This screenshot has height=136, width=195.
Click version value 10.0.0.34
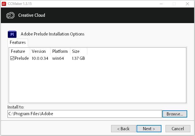[x=40, y=58]
